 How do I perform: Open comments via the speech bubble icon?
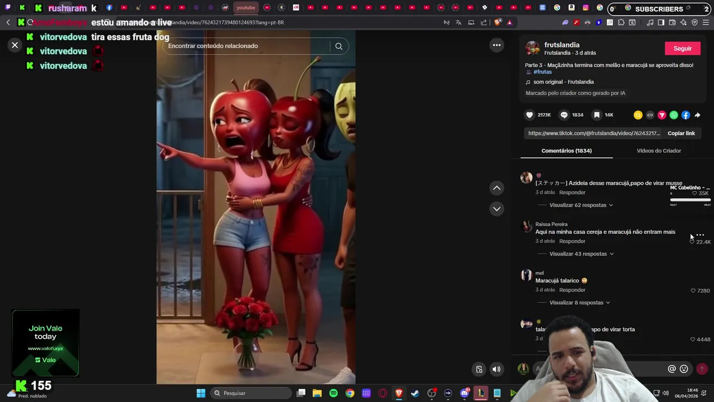tap(564, 115)
